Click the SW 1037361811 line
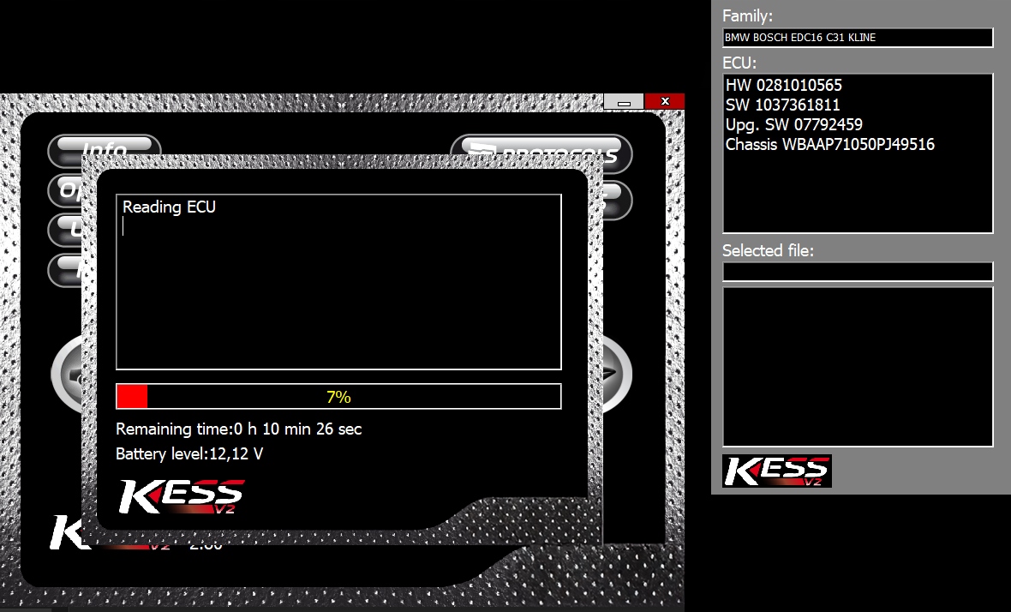 point(783,105)
